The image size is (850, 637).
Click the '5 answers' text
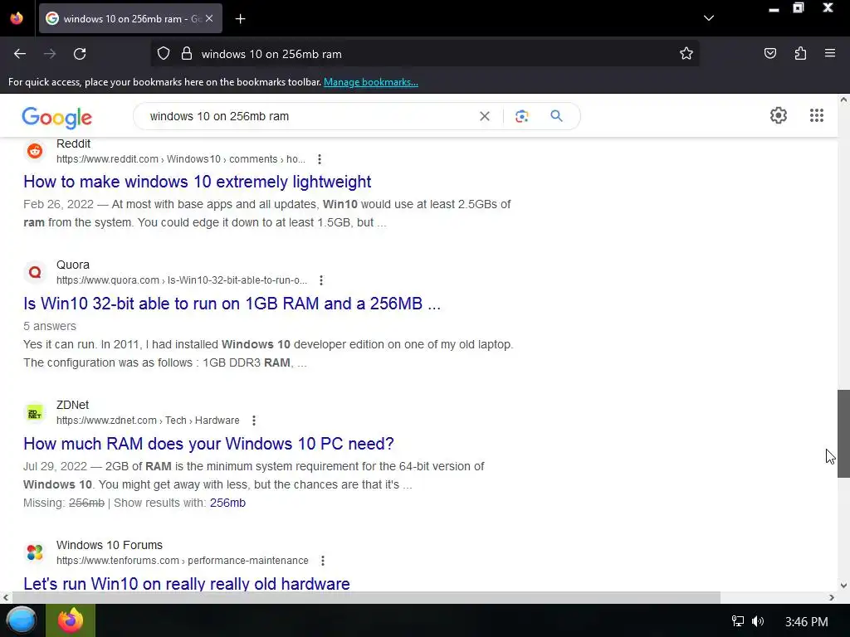[50, 326]
